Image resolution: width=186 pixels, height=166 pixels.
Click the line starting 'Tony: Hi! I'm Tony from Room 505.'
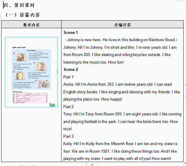click(x=122, y=114)
